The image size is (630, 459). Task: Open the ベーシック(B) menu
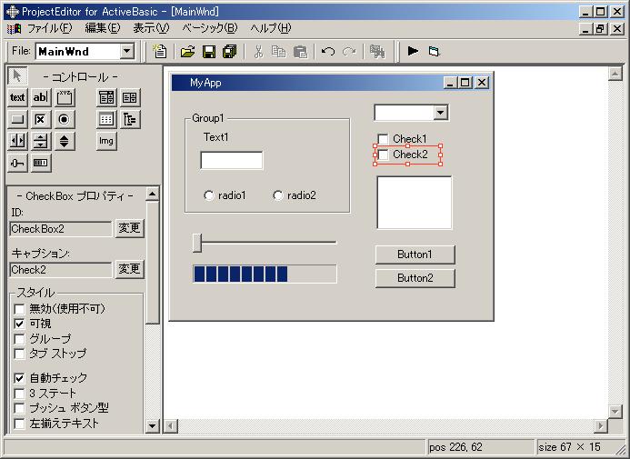(x=209, y=28)
